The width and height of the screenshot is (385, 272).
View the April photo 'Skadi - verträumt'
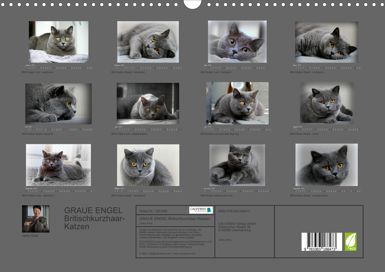coord(326,42)
